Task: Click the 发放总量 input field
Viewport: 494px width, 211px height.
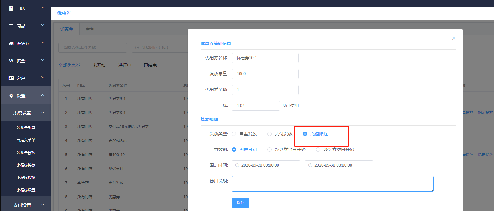Action: (x=265, y=74)
